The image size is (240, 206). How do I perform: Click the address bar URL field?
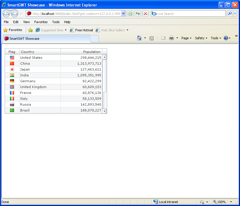pos(74,14)
